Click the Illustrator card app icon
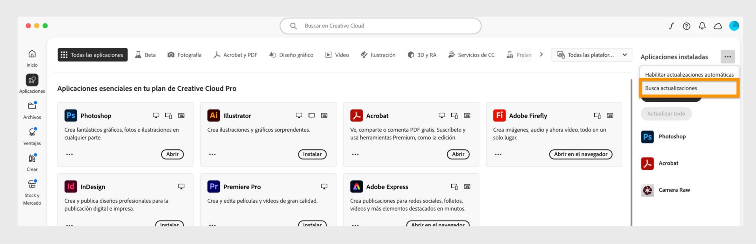This screenshot has height=244, width=756. pos(214,116)
